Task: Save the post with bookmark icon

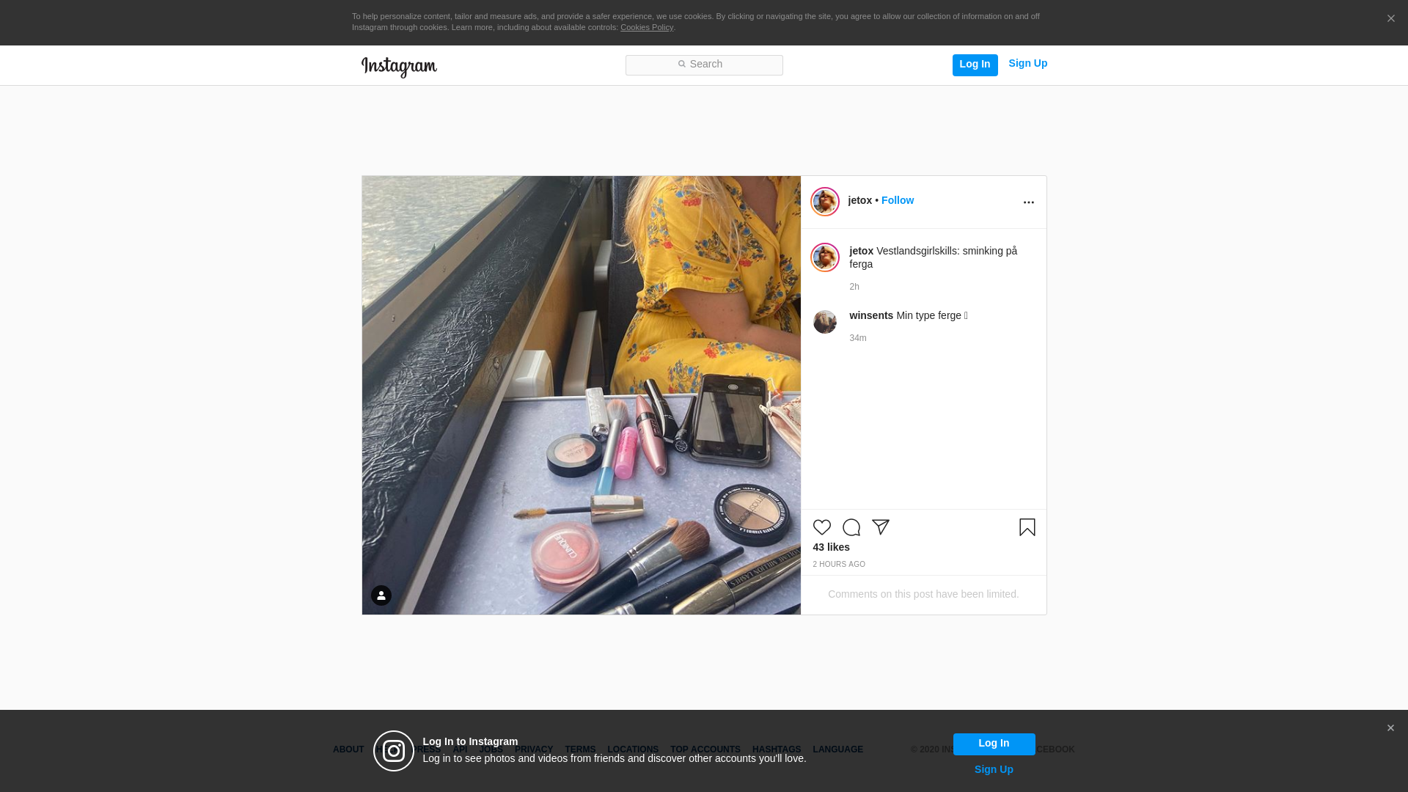Action: pos(1027,527)
